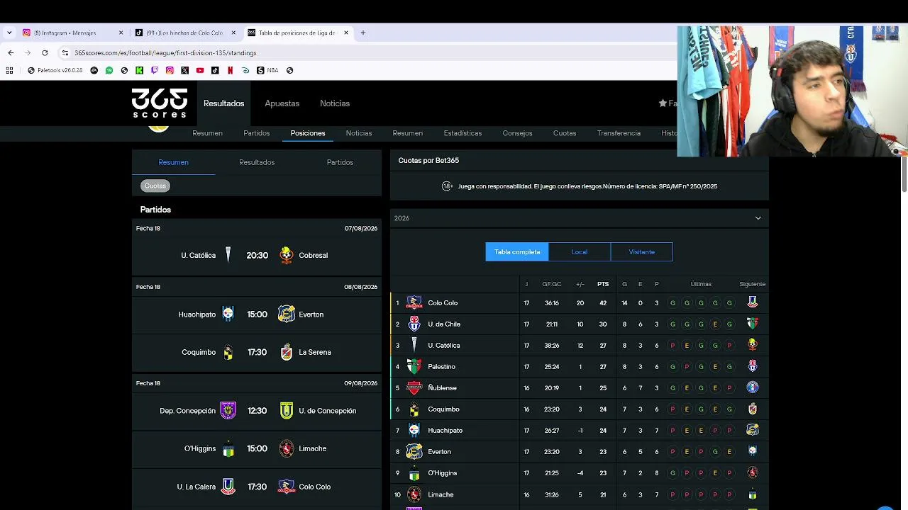Image resolution: width=908 pixels, height=510 pixels.
Task: Click U. La Calera crest in the 17:30 match
Action: (228, 487)
